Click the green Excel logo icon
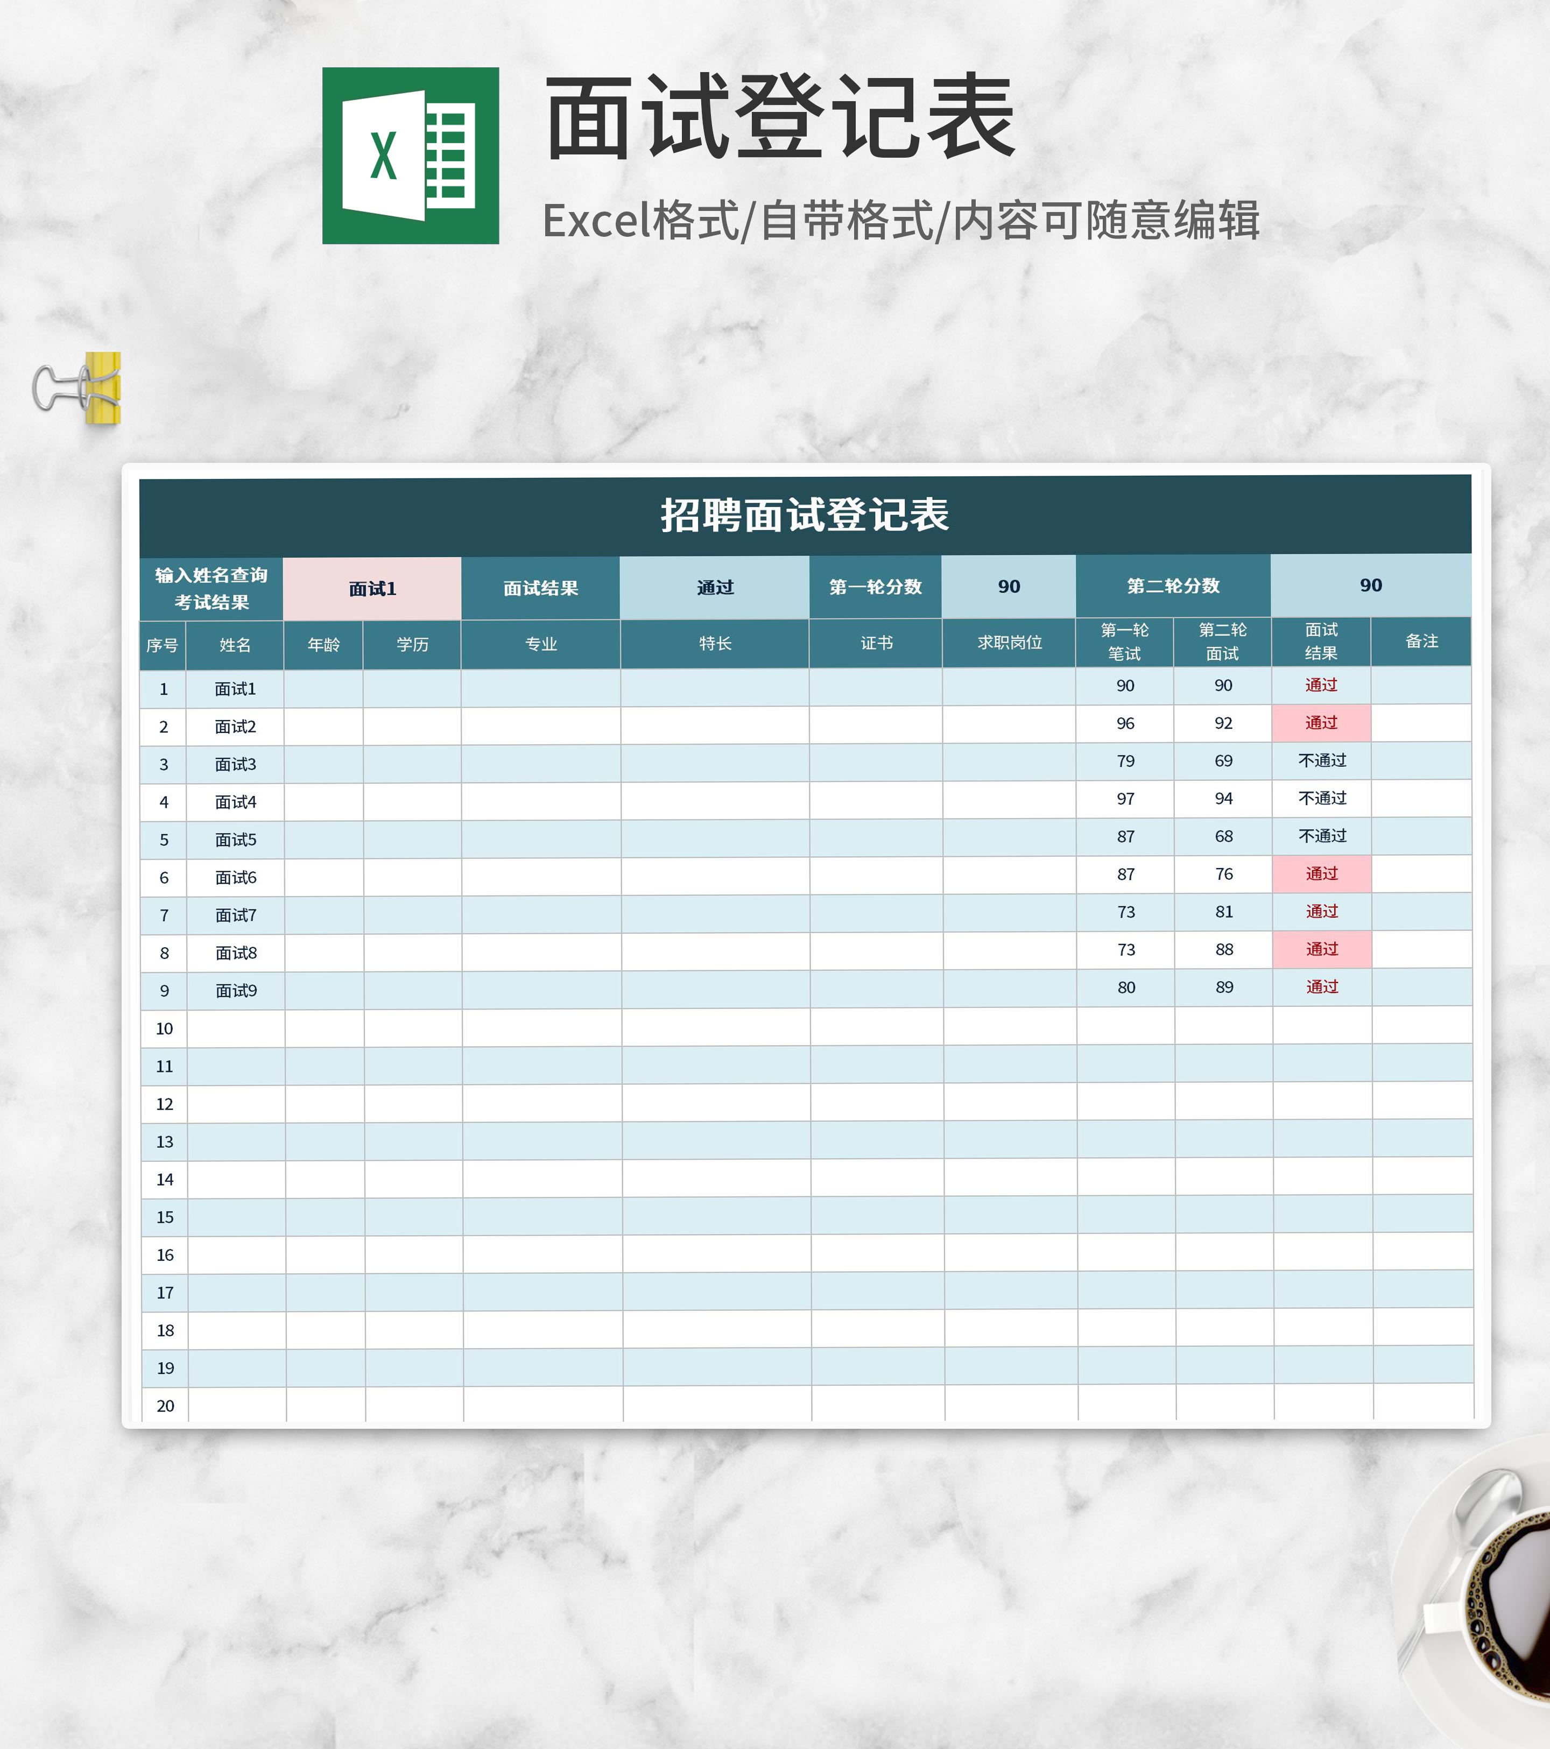The height and width of the screenshot is (1749, 1550). pos(410,156)
